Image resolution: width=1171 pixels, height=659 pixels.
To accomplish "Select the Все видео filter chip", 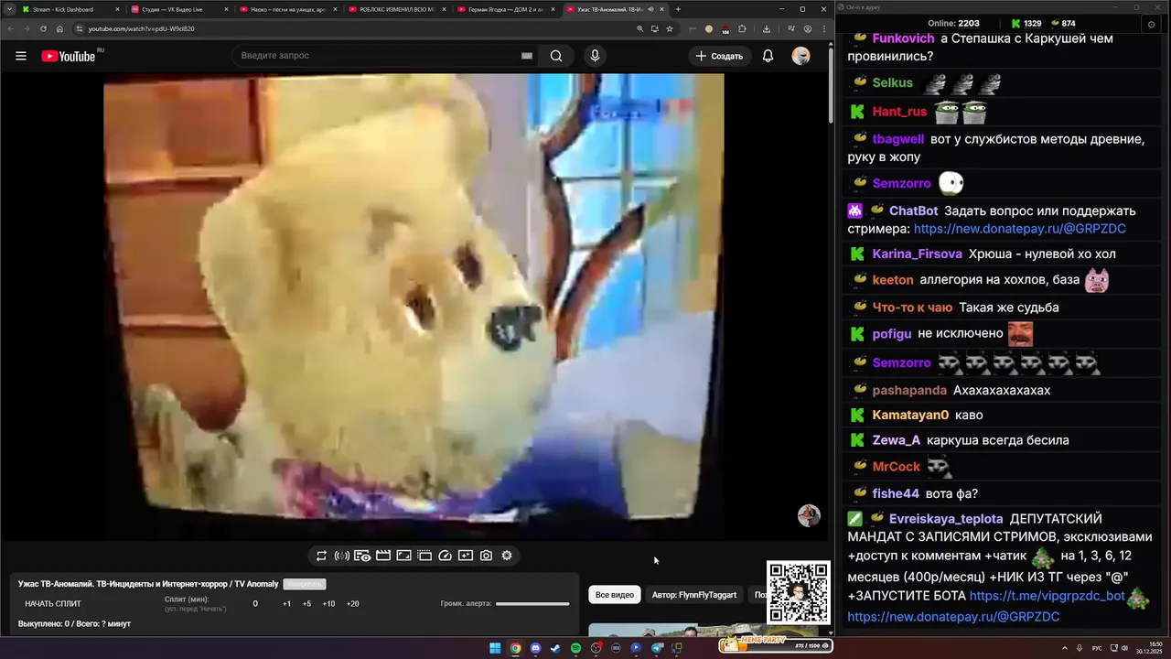I will 615,595.
